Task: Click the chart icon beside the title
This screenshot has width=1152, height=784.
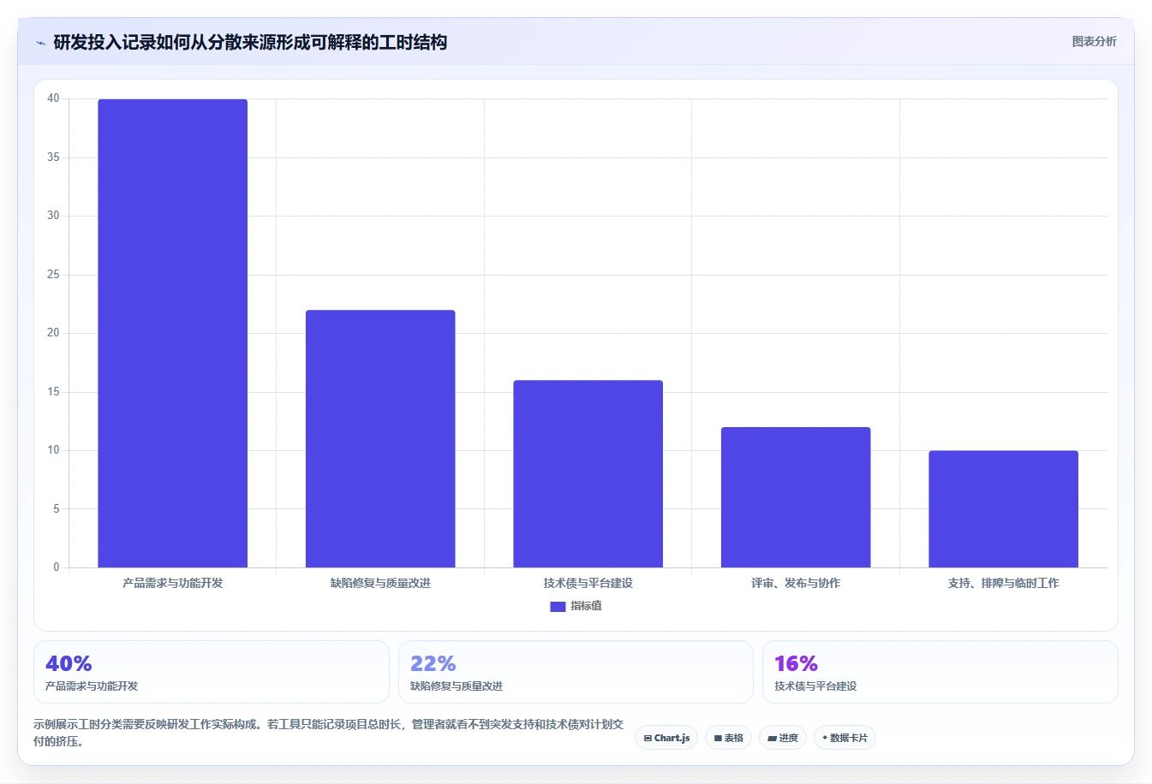Action: pyautogui.click(x=40, y=43)
